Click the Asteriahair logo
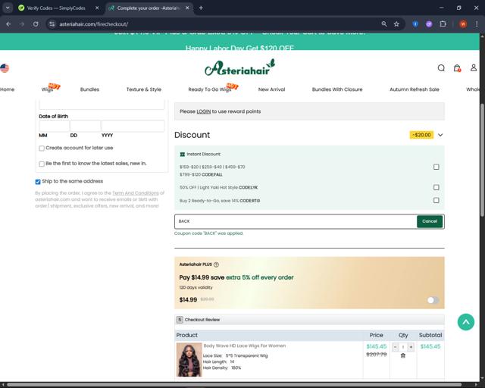 (x=239, y=67)
